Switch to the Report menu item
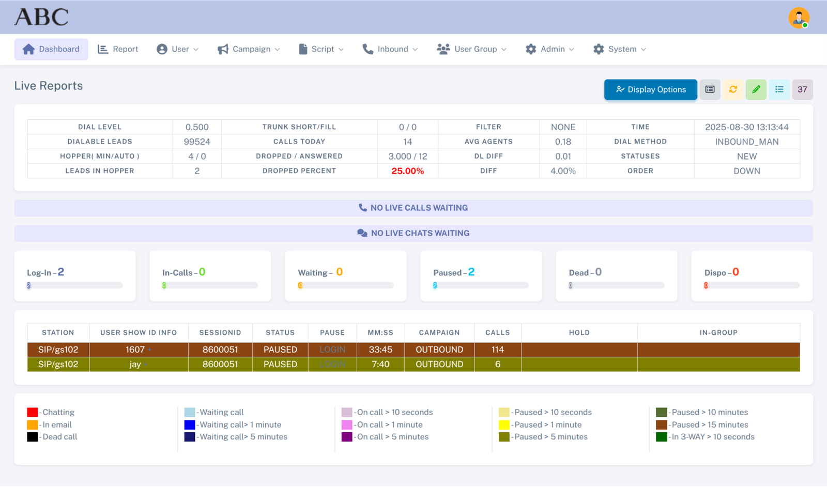 pos(118,49)
